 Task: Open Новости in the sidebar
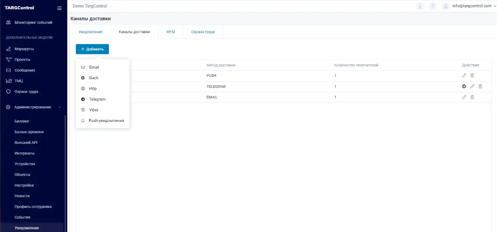point(22,196)
